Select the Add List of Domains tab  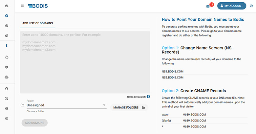pos(37,23)
